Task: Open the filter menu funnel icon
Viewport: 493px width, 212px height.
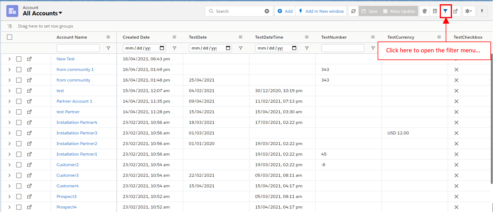Action: pos(445,11)
